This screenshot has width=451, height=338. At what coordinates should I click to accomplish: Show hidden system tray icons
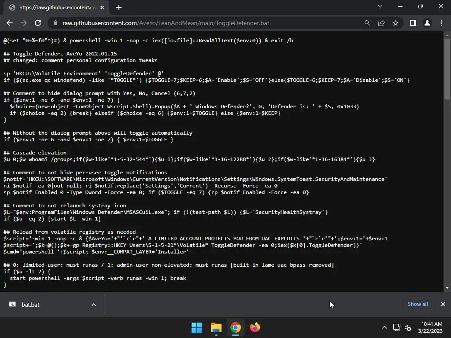pos(384,327)
